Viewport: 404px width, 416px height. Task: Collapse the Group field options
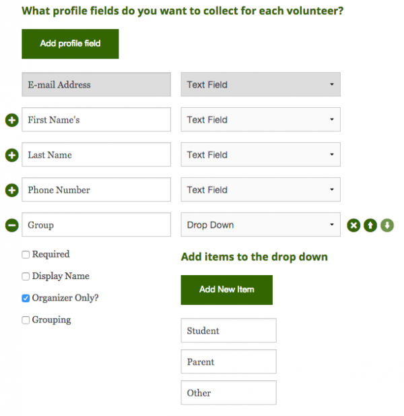12,225
